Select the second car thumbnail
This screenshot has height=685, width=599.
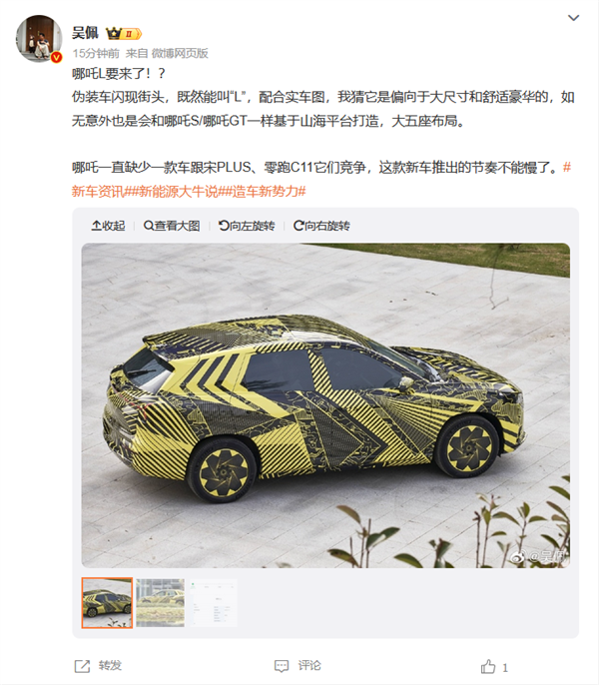point(161,603)
